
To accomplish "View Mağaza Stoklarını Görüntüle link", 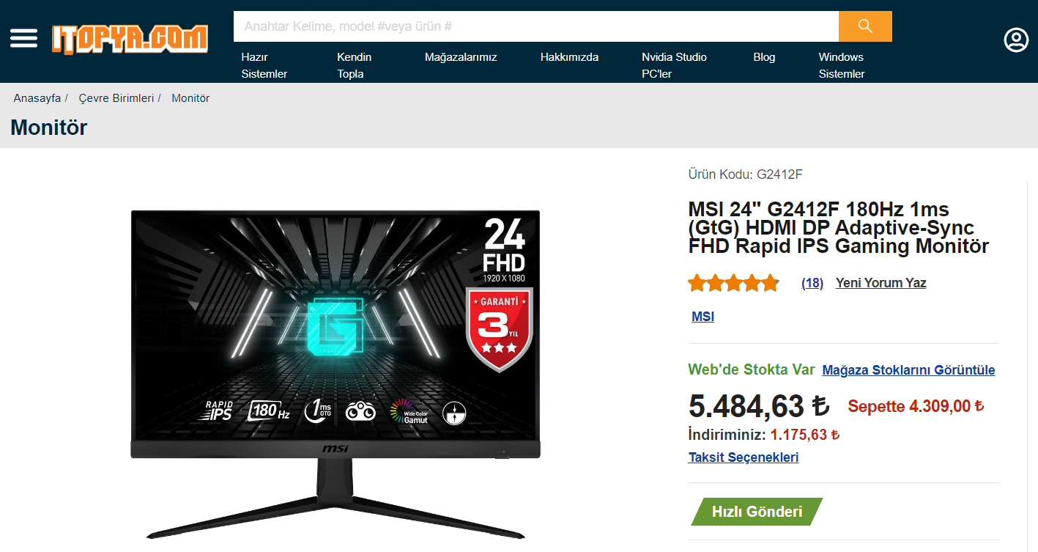I will [908, 370].
